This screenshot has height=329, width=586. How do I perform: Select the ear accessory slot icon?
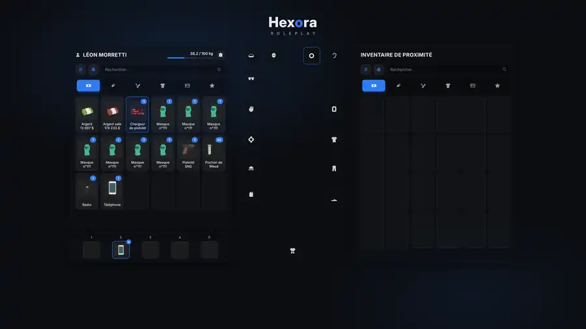334,55
